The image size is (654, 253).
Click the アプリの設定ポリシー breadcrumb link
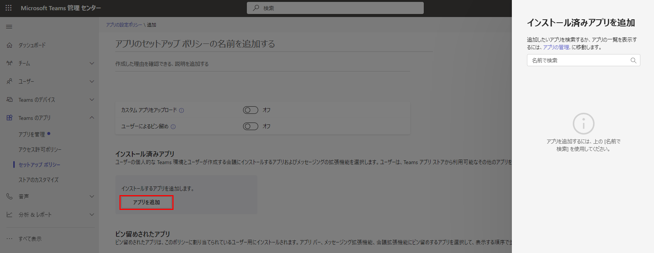(124, 25)
